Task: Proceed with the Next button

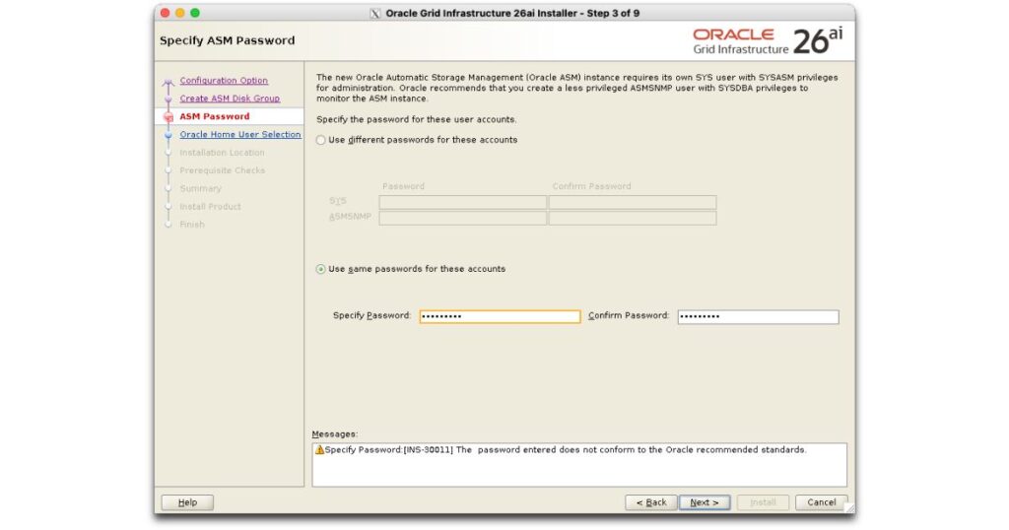Action: tap(705, 502)
